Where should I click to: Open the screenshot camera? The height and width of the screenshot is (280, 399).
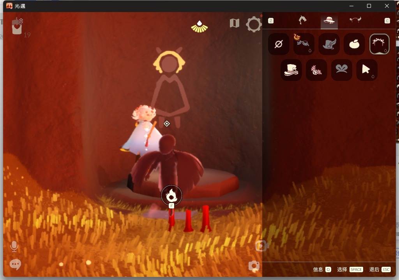point(254,266)
